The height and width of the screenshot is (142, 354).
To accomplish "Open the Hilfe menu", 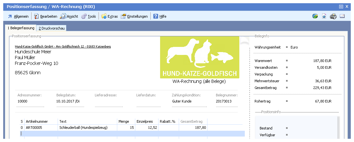I will pyautogui.click(x=160, y=16).
